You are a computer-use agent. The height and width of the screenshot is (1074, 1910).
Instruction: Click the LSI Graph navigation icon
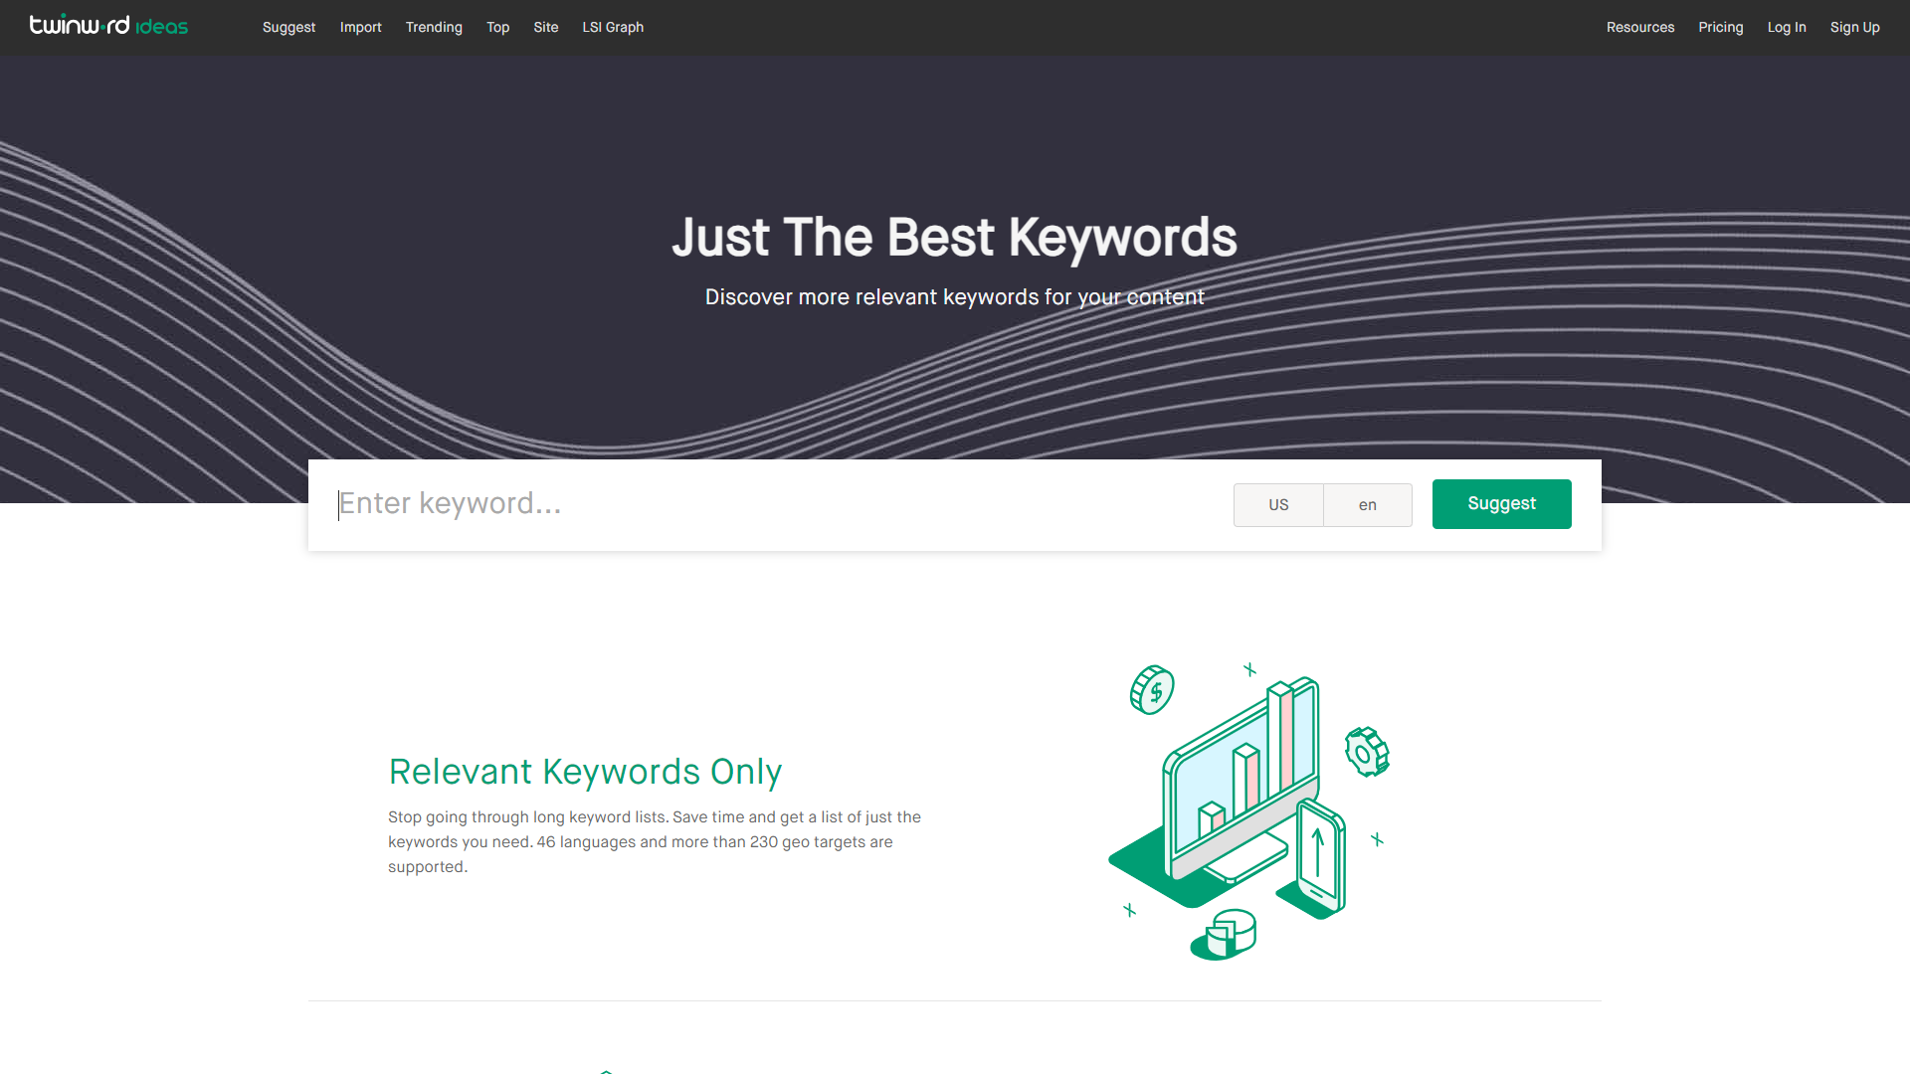[x=613, y=28]
